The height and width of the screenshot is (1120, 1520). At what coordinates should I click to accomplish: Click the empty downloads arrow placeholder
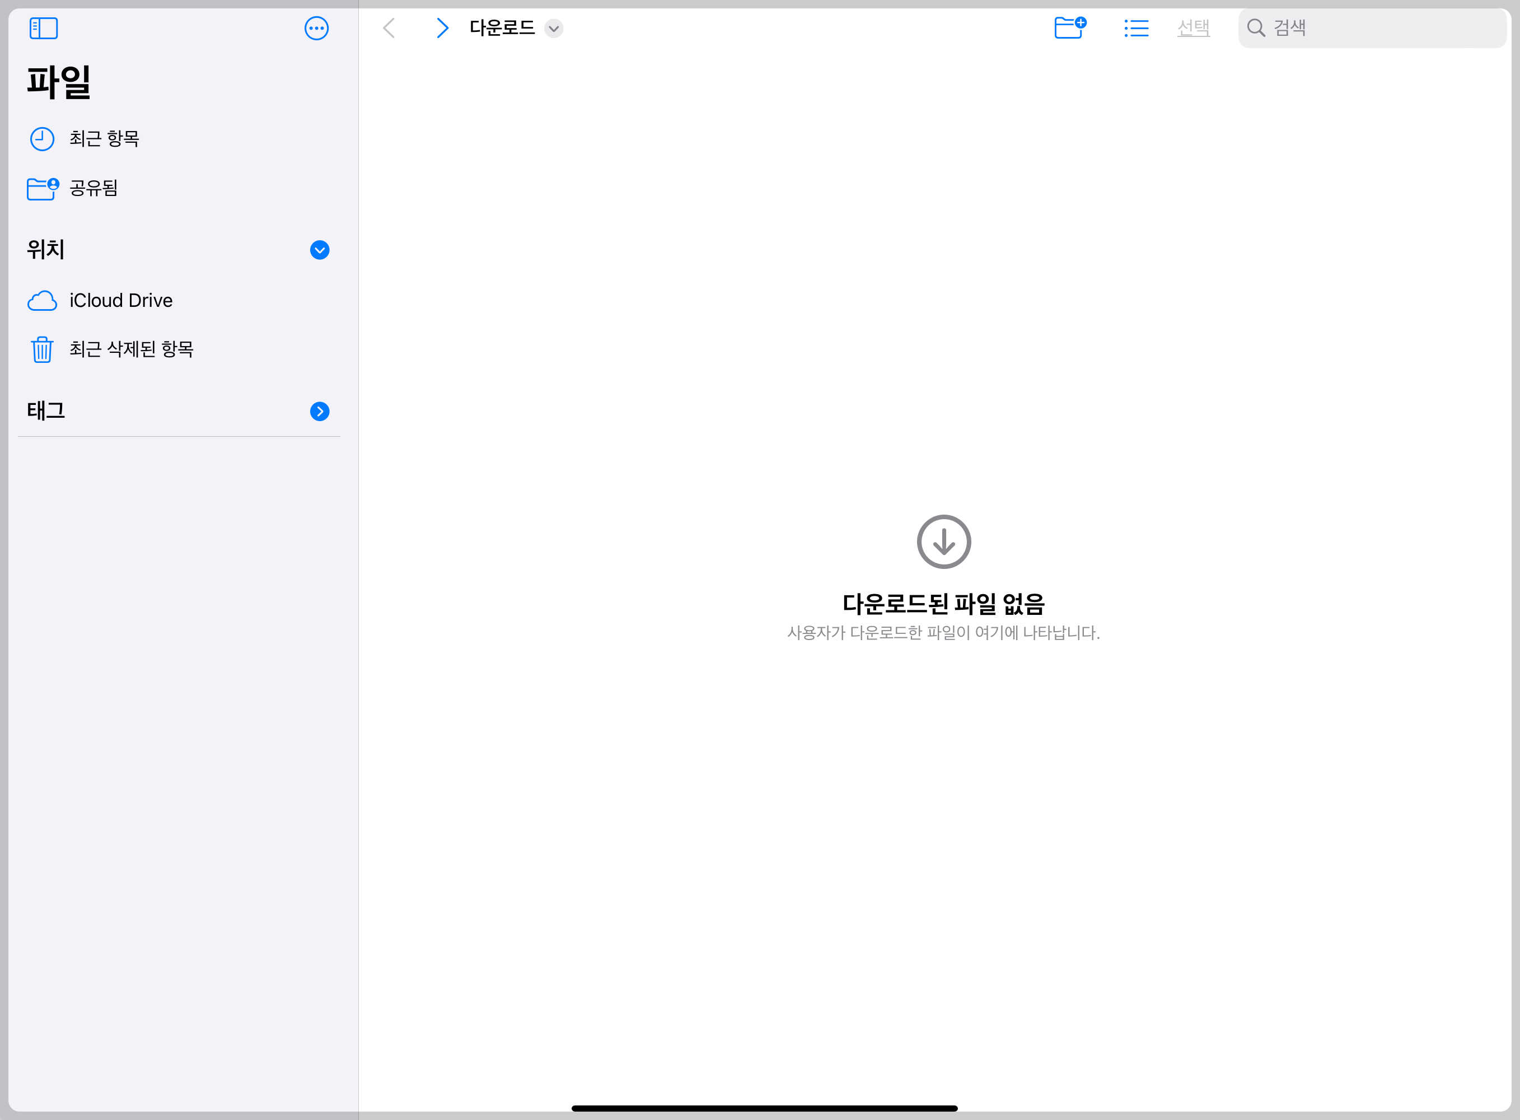[x=944, y=542]
